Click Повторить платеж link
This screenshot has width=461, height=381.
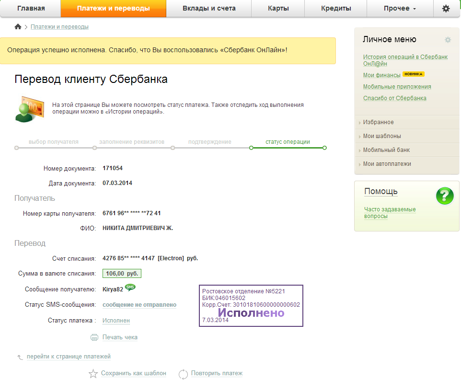(217, 373)
